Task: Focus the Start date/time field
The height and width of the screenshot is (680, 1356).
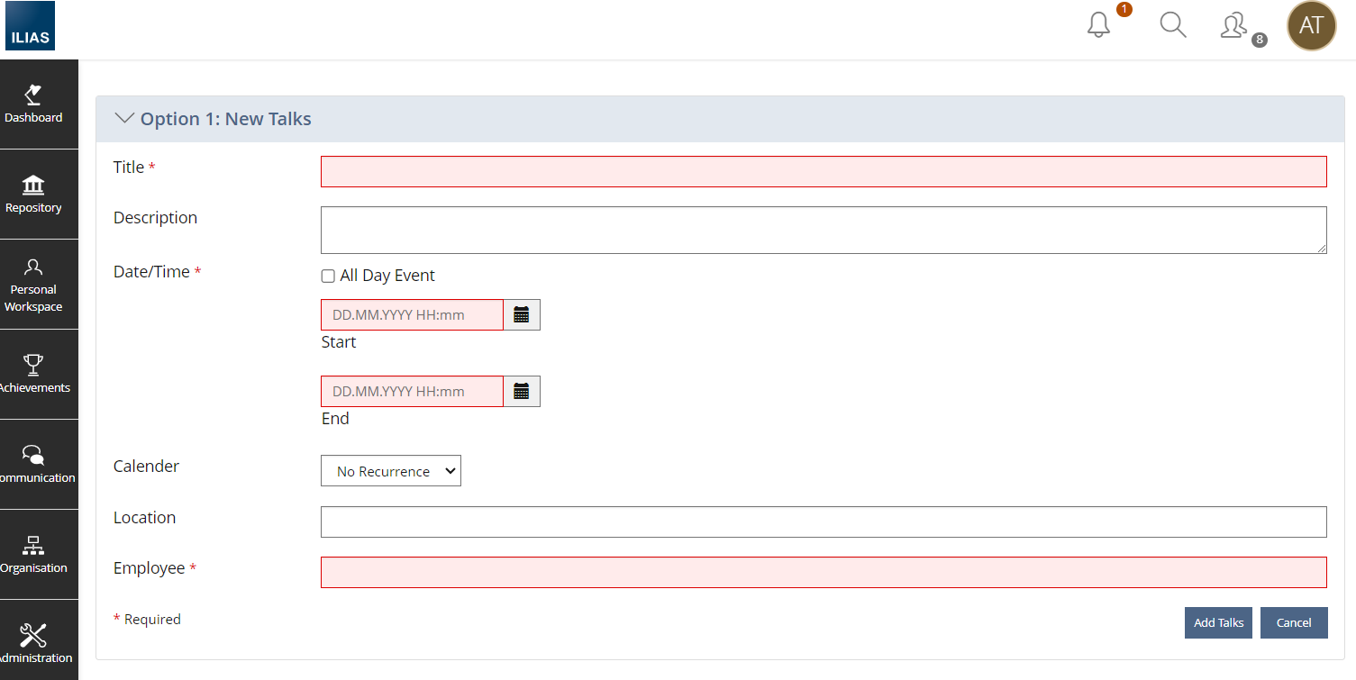Action: pyautogui.click(x=412, y=315)
